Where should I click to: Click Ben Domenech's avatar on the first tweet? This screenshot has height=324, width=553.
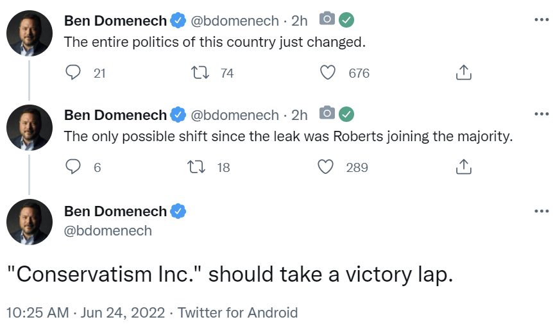[30, 33]
